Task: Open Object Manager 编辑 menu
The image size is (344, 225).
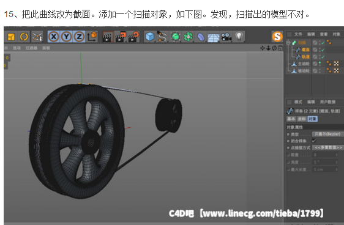Action: [x=311, y=34]
